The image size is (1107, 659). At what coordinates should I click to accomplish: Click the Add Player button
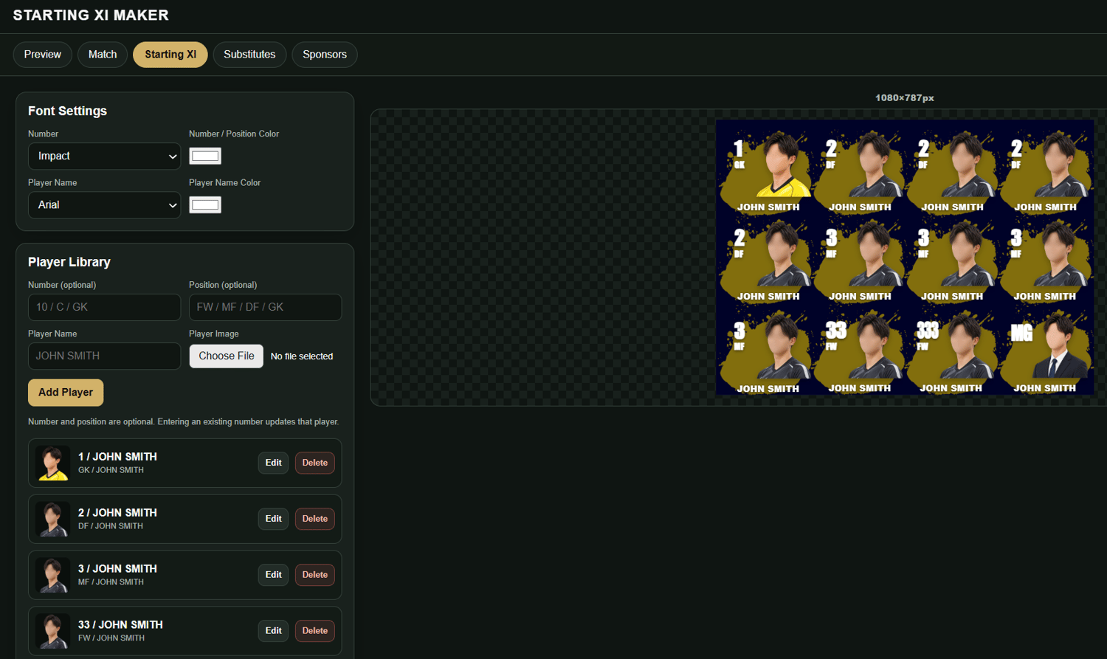click(x=66, y=393)
